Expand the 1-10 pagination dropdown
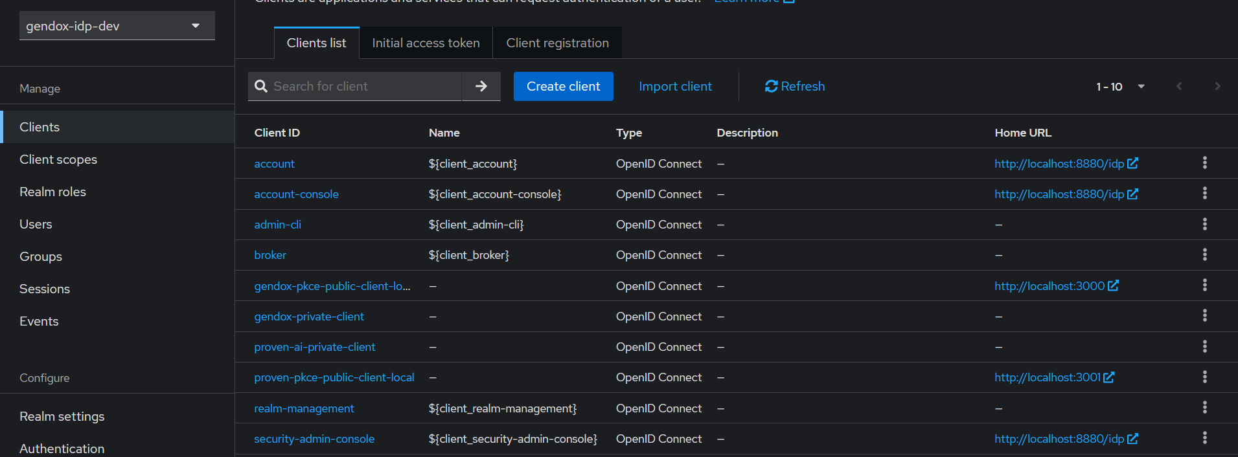 1120,87
